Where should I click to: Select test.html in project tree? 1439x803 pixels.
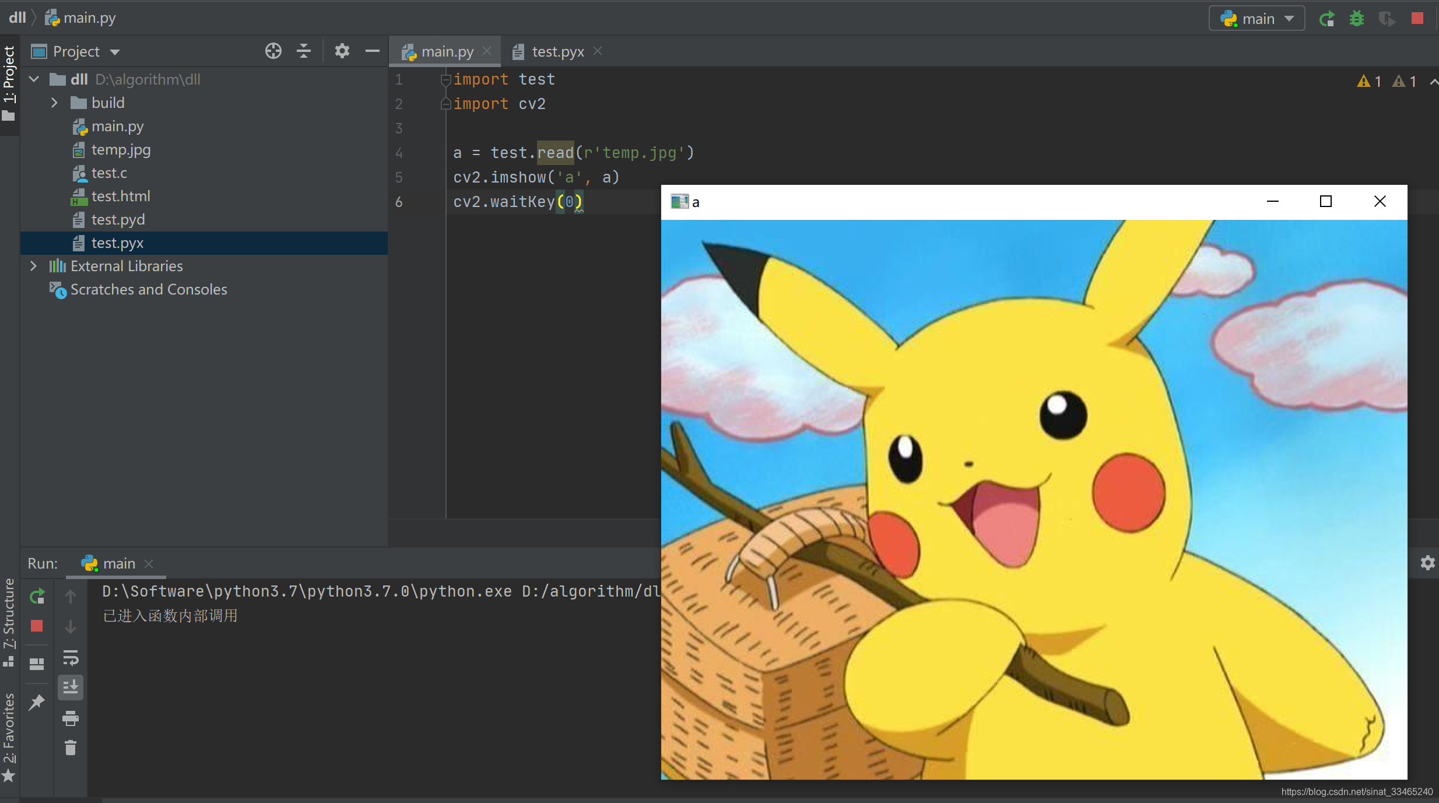(120, 196)
